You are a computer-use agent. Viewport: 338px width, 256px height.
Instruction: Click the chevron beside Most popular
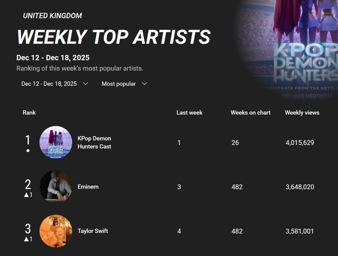point(145,84)
